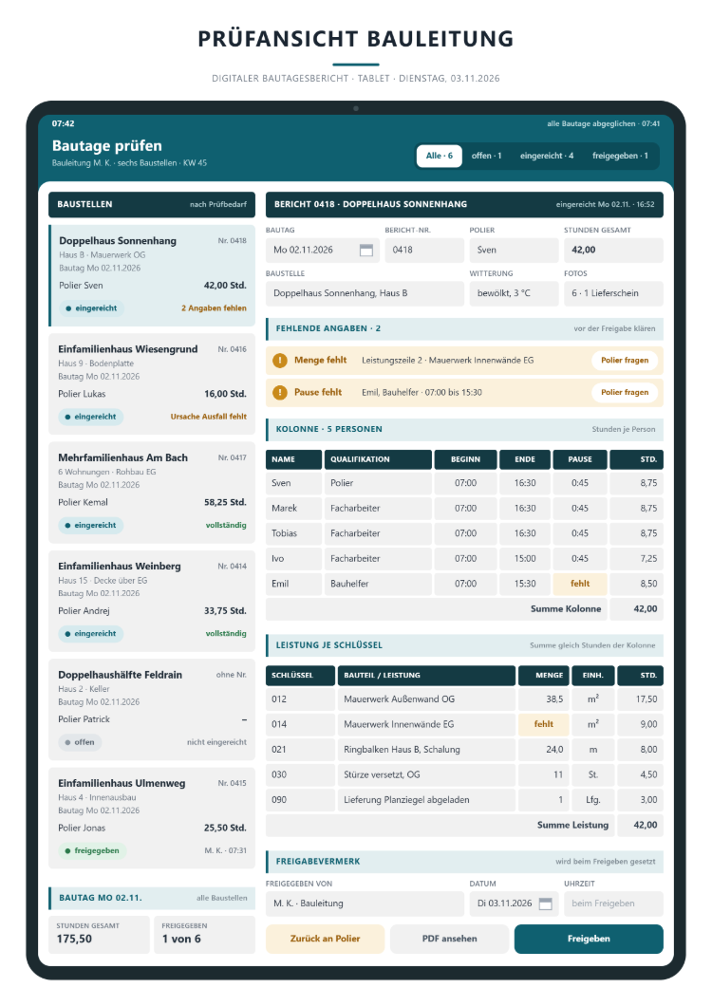Click the 'Stunden gesamt' 175,50 summary tile
712x1006 pixels.
coord(99,934)
